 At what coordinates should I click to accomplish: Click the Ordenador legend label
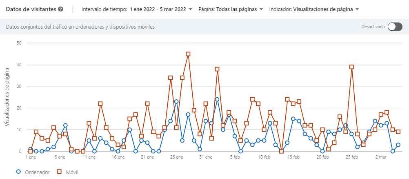point(36,172)
